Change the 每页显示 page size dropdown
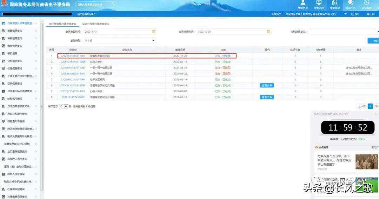Screen dimensions: 379x199 [63, 106]
